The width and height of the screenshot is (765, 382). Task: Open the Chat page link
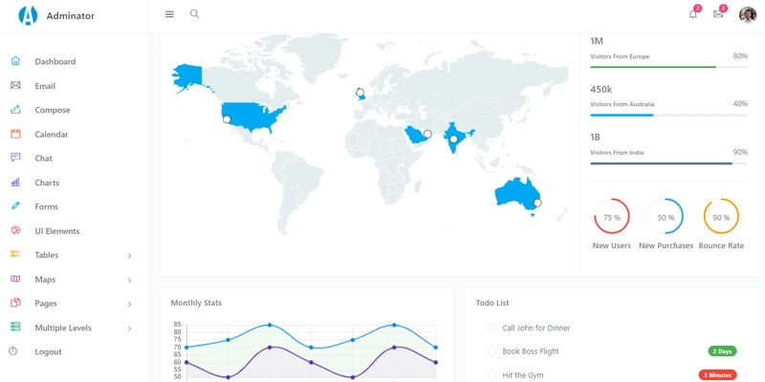(44, 159)
